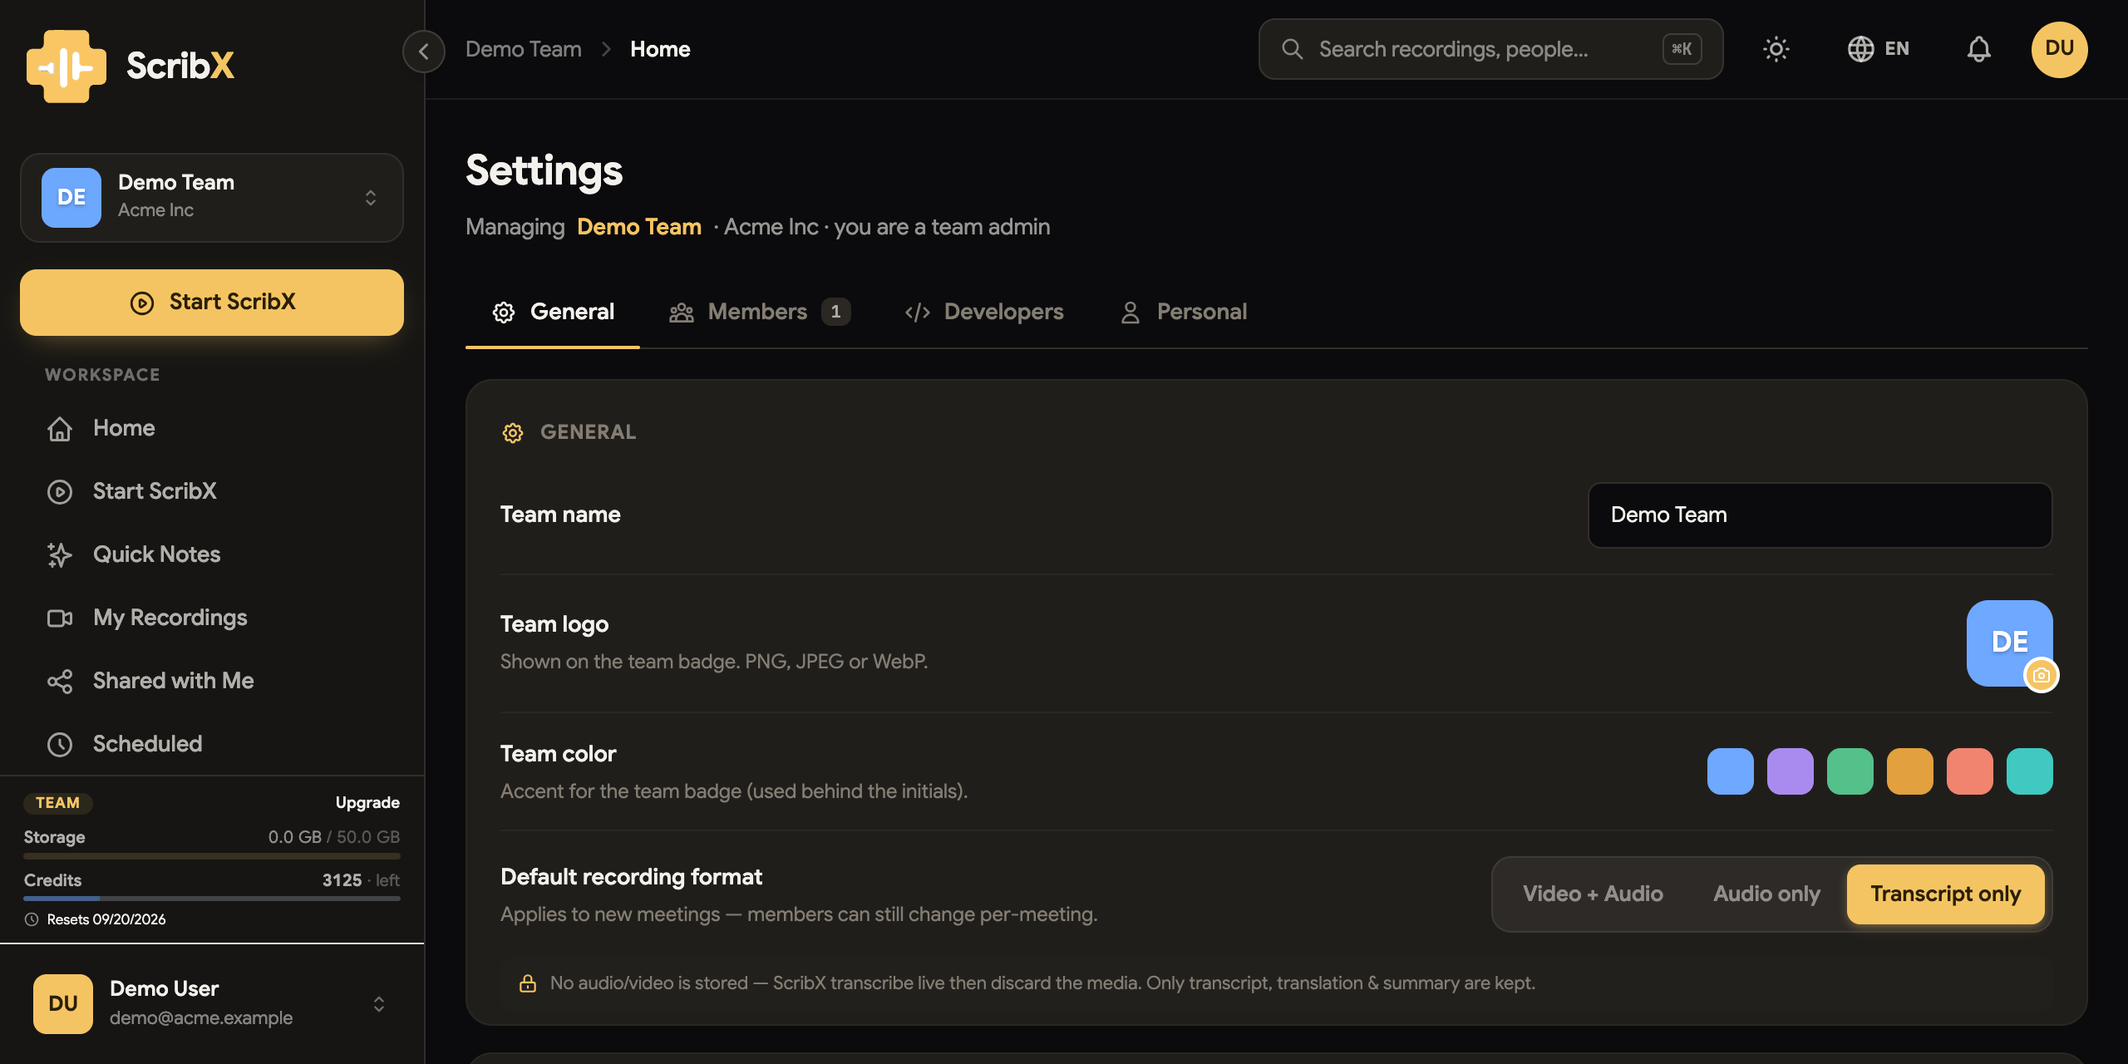
Task: Click the Resets 09/20/2026 text
Action: [x=106, y=919]
